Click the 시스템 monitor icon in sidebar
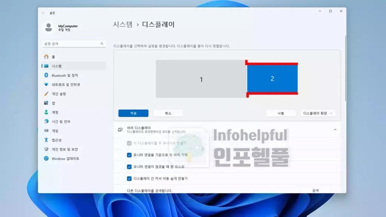Image resolution: width=386 pixels, height=217 pixels. coord(46,66)
